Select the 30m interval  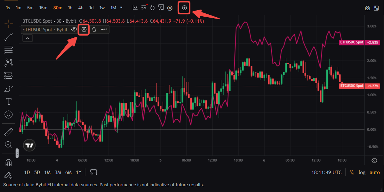tap(58, 8)
